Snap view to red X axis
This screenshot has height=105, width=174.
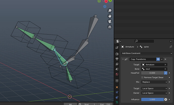pos(106,1)
